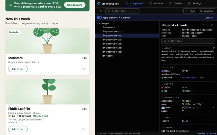Click the Lit Inspector logo icon

tap(99, 4)
